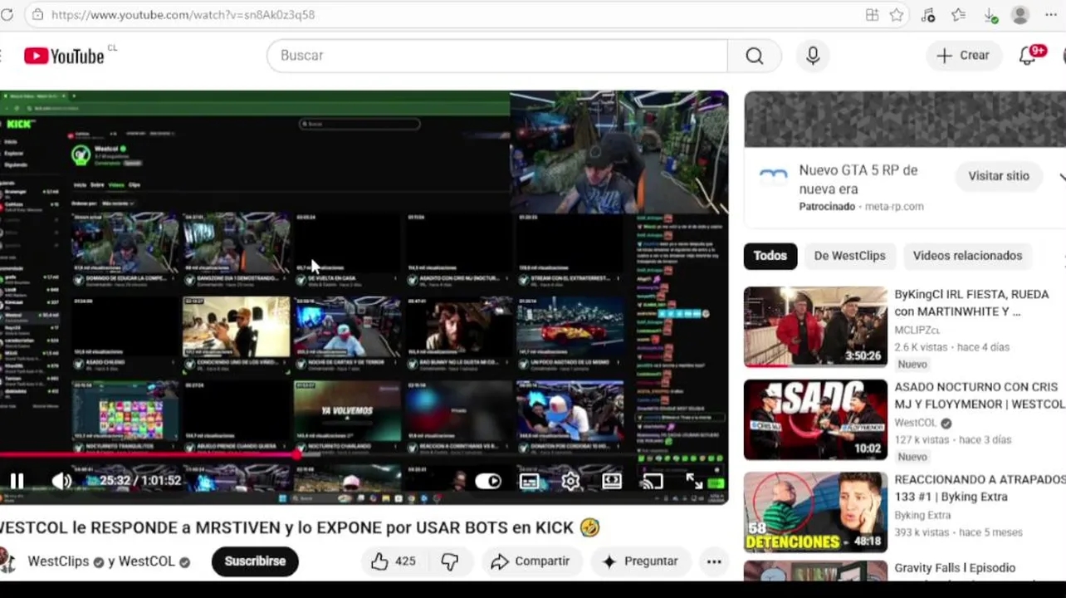Open the MCLIPZcl channel name
The image size is (1066, 598).
click(x=917, y=330)
